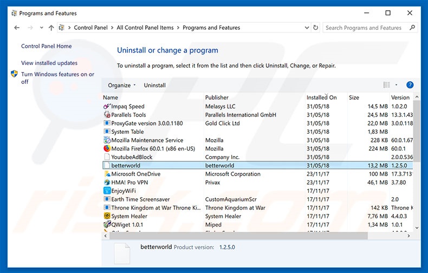Select the betterworld row
This screenshot has width=428, height=273.
click(258, 165)
